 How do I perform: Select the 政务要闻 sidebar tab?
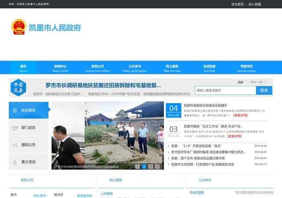(29, 110)
